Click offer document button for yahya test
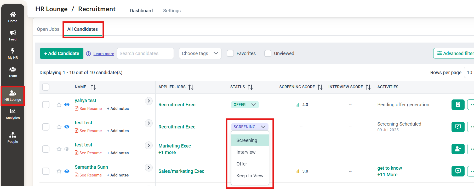The width and height of the screenshot is (474, 189). pos(458,105)
